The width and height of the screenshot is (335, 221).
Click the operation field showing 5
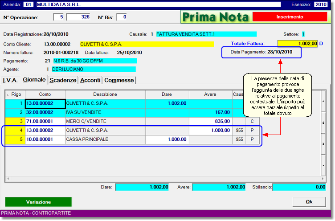click(x=58, y=17)
